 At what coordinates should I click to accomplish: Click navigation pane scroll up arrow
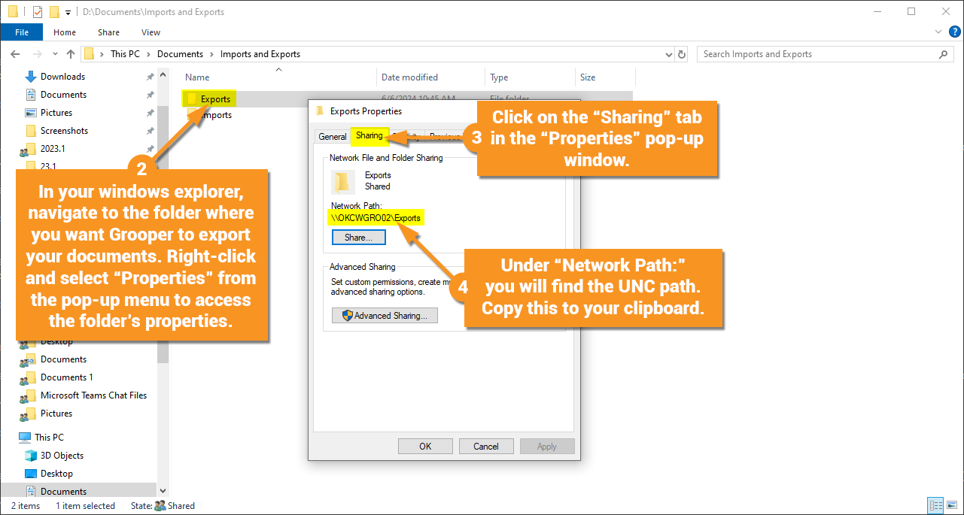point(163,73)
